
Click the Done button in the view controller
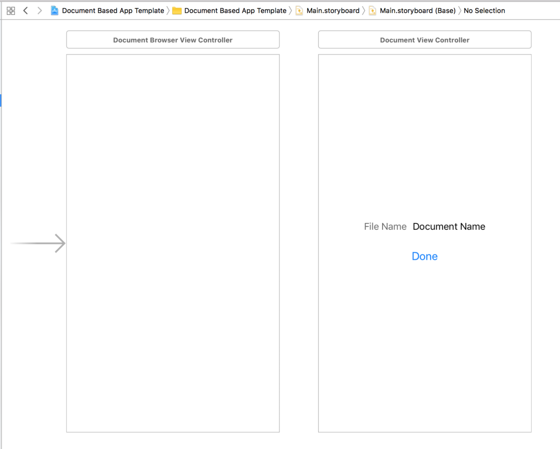[424, 256]
